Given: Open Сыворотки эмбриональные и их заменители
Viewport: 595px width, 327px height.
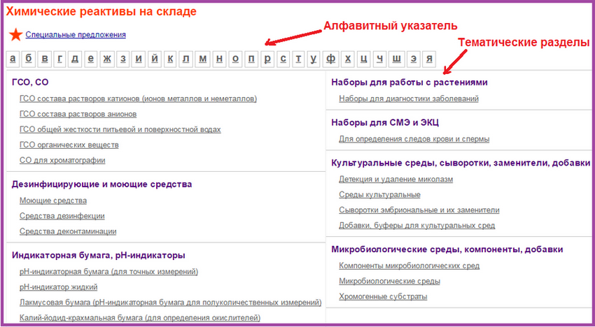Looking at the screenshot, I should 419,210.
